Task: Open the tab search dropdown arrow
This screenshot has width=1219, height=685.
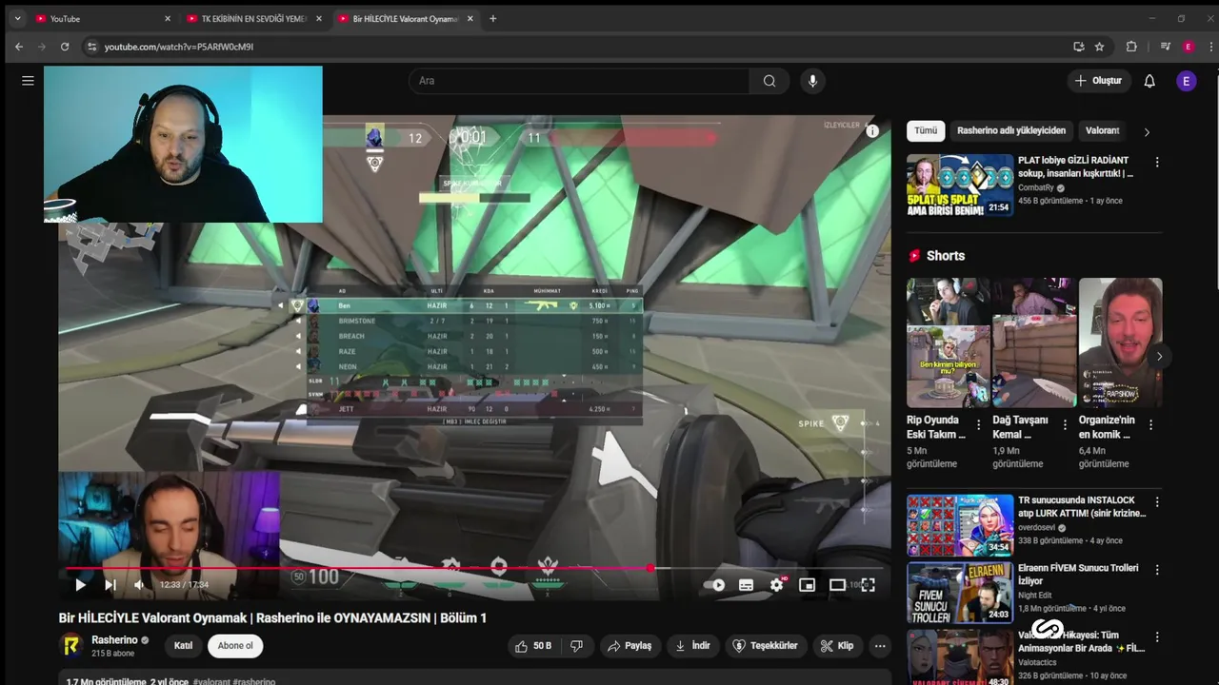Action: click(17, 19)
